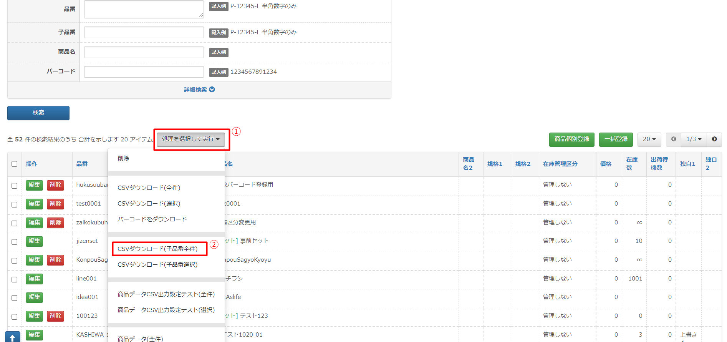
Task: Open the 1/3 page selector dropdown
Action: (694, 139)
